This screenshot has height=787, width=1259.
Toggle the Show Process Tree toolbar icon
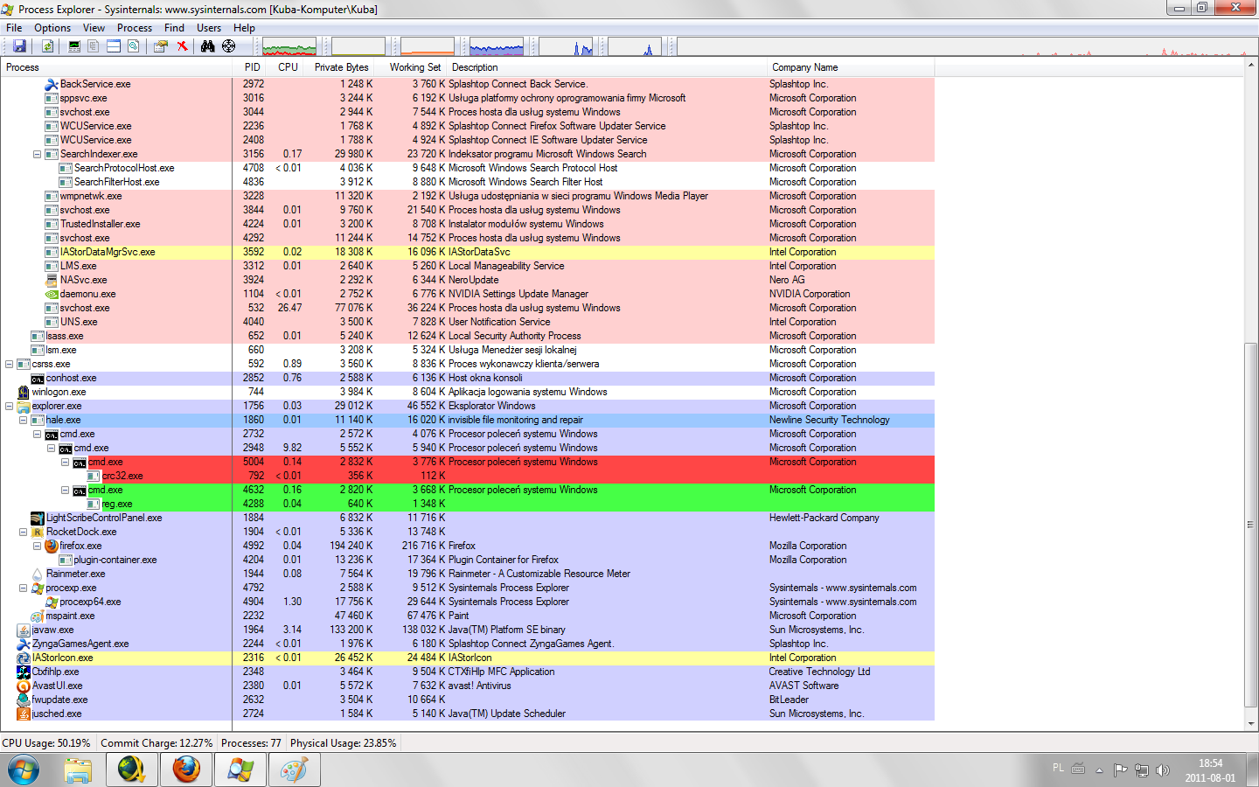point(94,46)
